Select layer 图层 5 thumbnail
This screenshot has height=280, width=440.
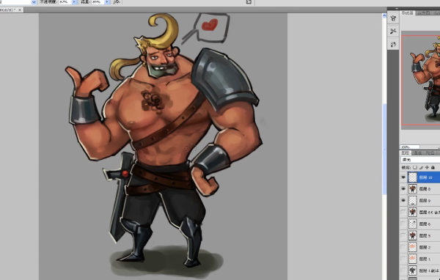click(x=412, y=236)
